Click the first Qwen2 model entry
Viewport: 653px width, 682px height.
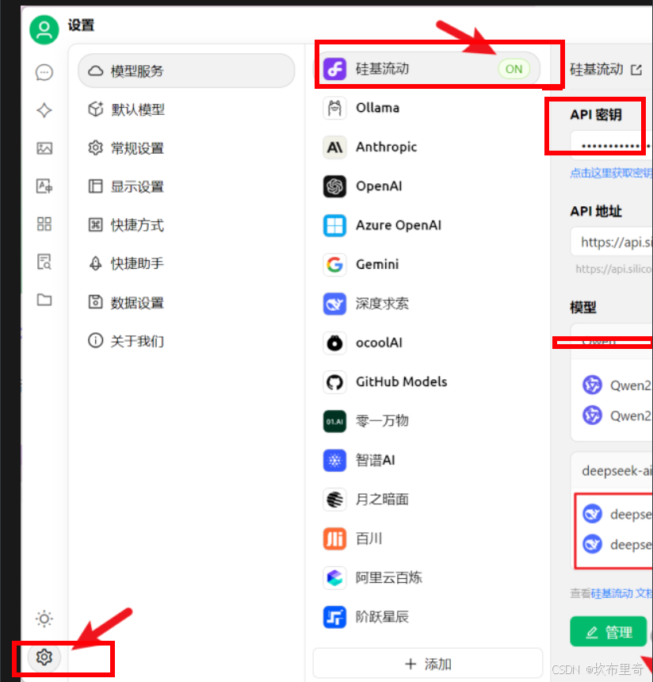(x=617, y=385)
